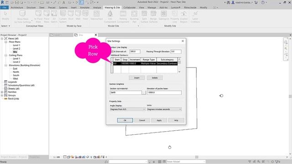Expand the Model Site panel launcher arrow

pos(138,26)
